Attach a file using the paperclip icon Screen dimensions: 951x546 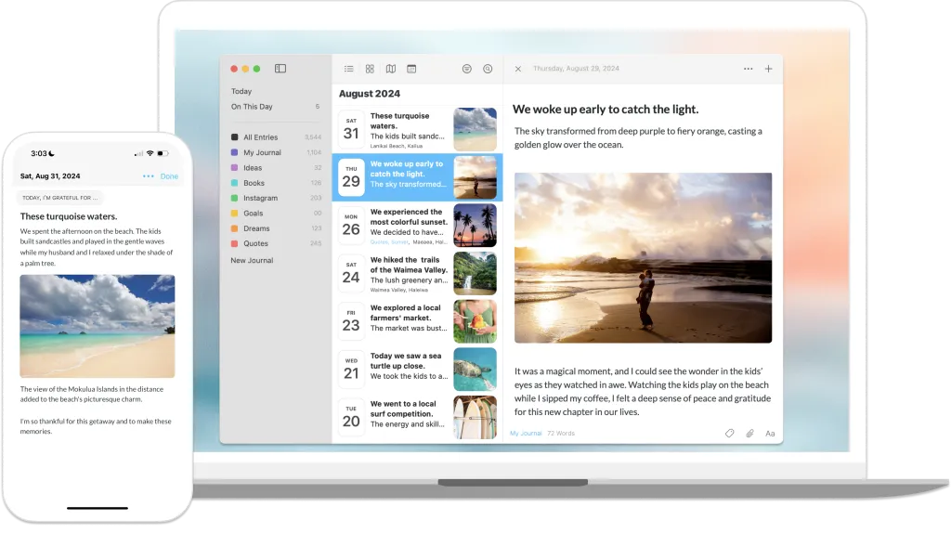[749, 432]
